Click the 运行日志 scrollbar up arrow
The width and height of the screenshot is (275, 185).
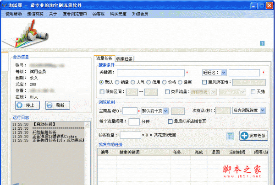click(87, 125)
